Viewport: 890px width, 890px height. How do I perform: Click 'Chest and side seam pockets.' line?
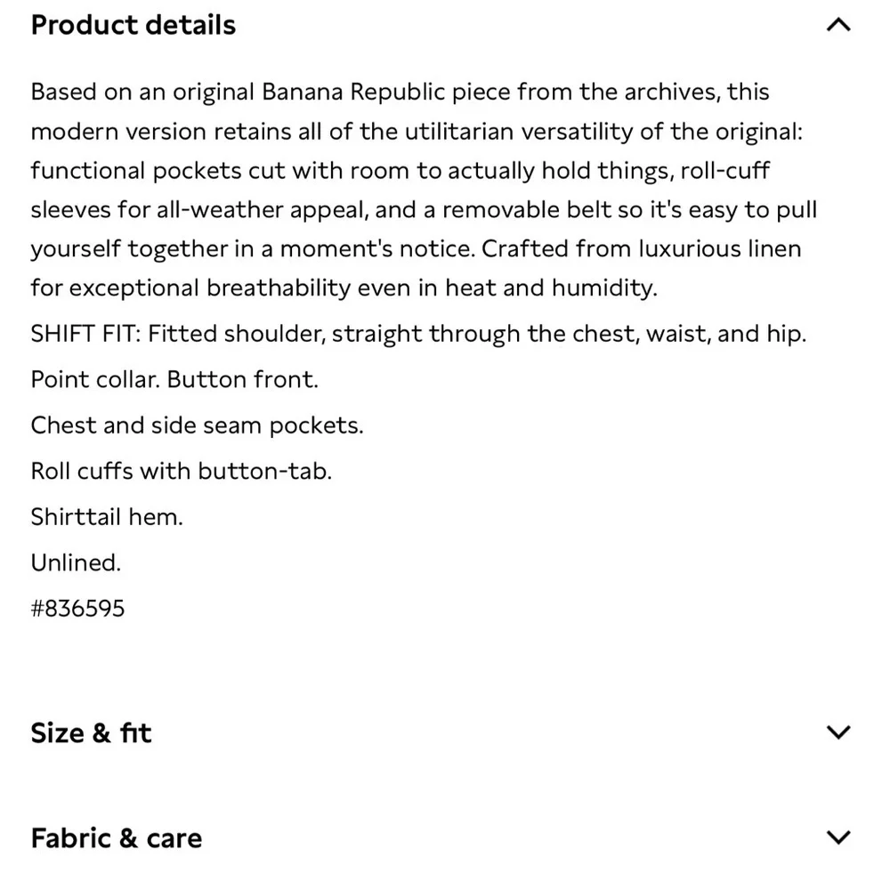[197, 425]
